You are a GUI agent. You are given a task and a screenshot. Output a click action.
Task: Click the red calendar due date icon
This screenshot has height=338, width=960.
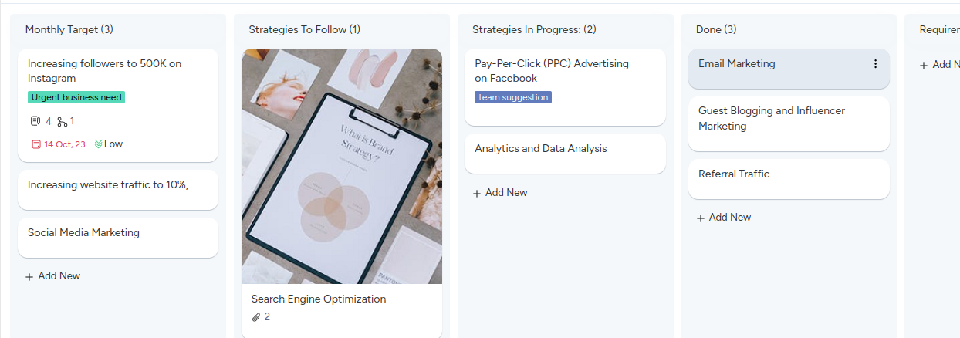click(x=35, y=144)
